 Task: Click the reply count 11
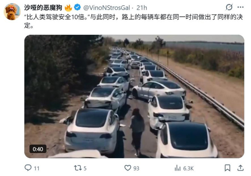coord(37,168)
